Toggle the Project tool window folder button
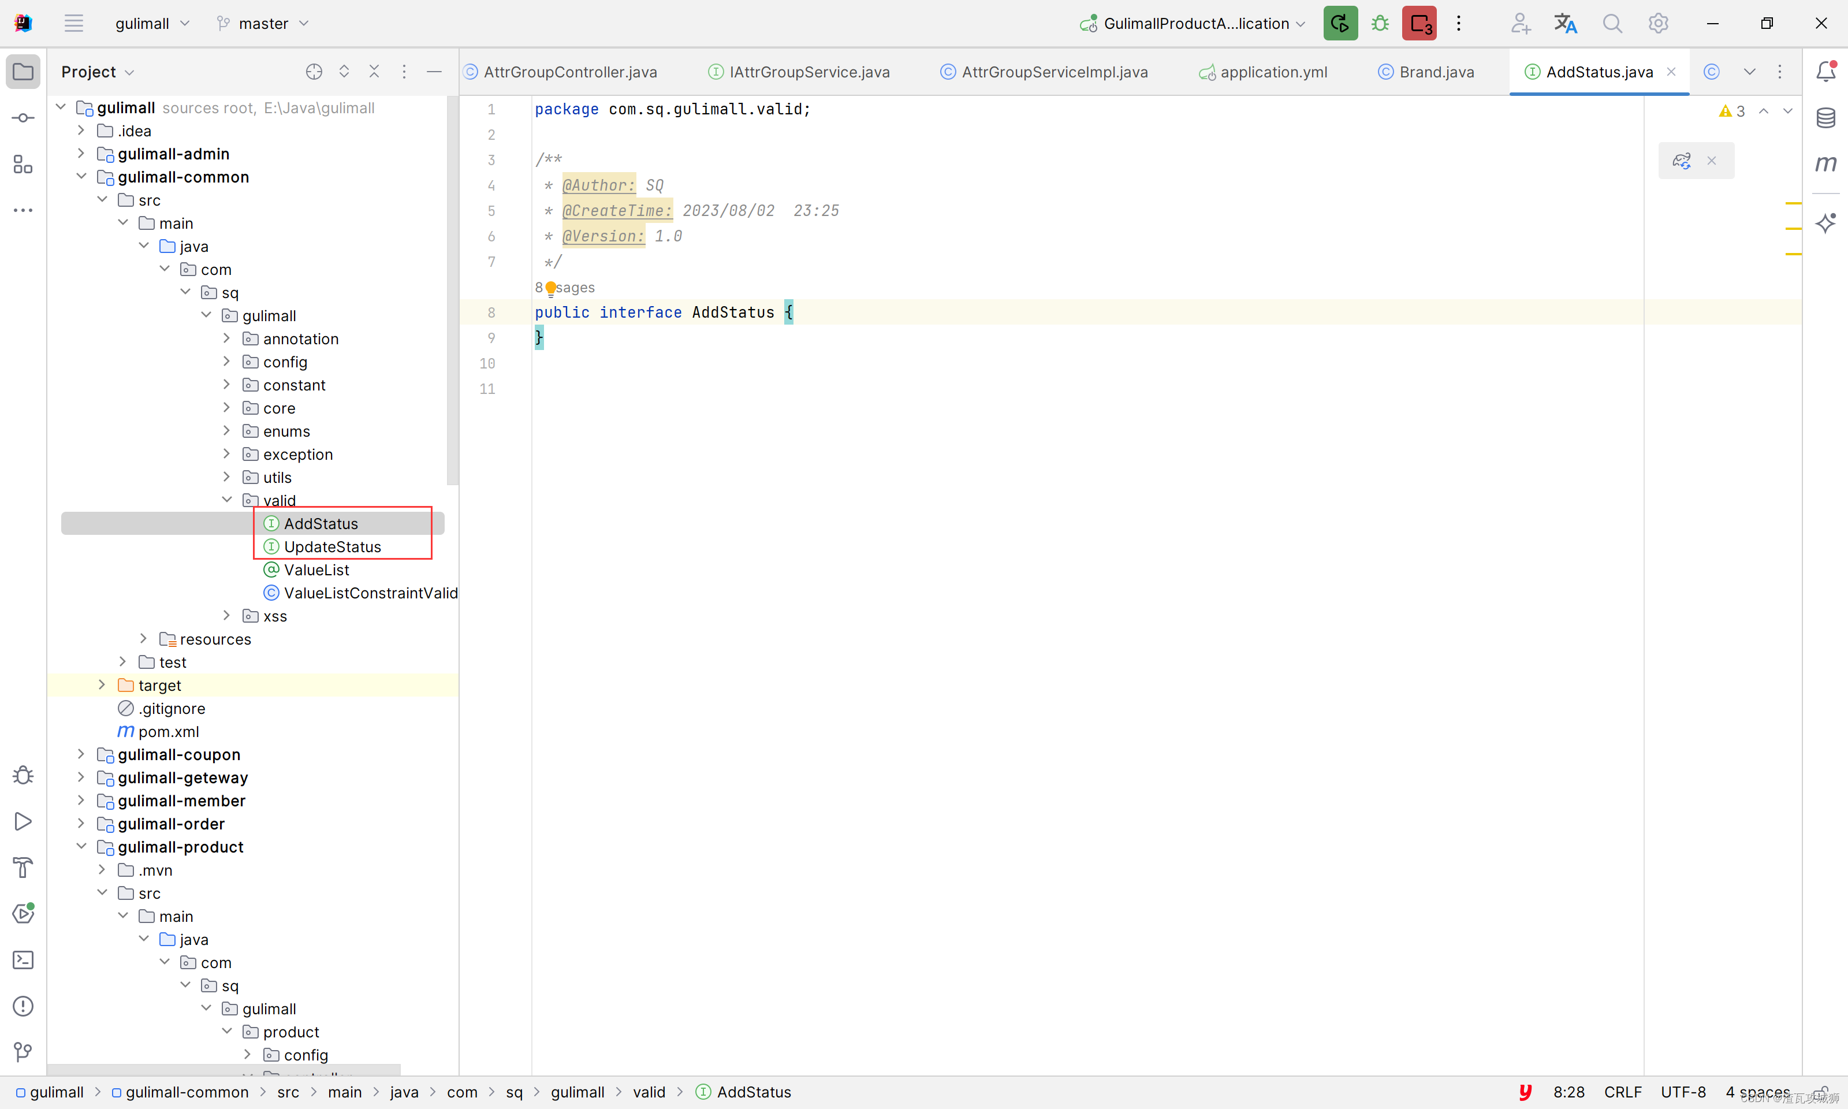 [23, 72]
